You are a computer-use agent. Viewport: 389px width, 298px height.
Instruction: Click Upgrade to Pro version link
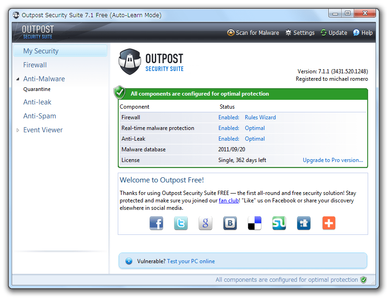point(333,160)
